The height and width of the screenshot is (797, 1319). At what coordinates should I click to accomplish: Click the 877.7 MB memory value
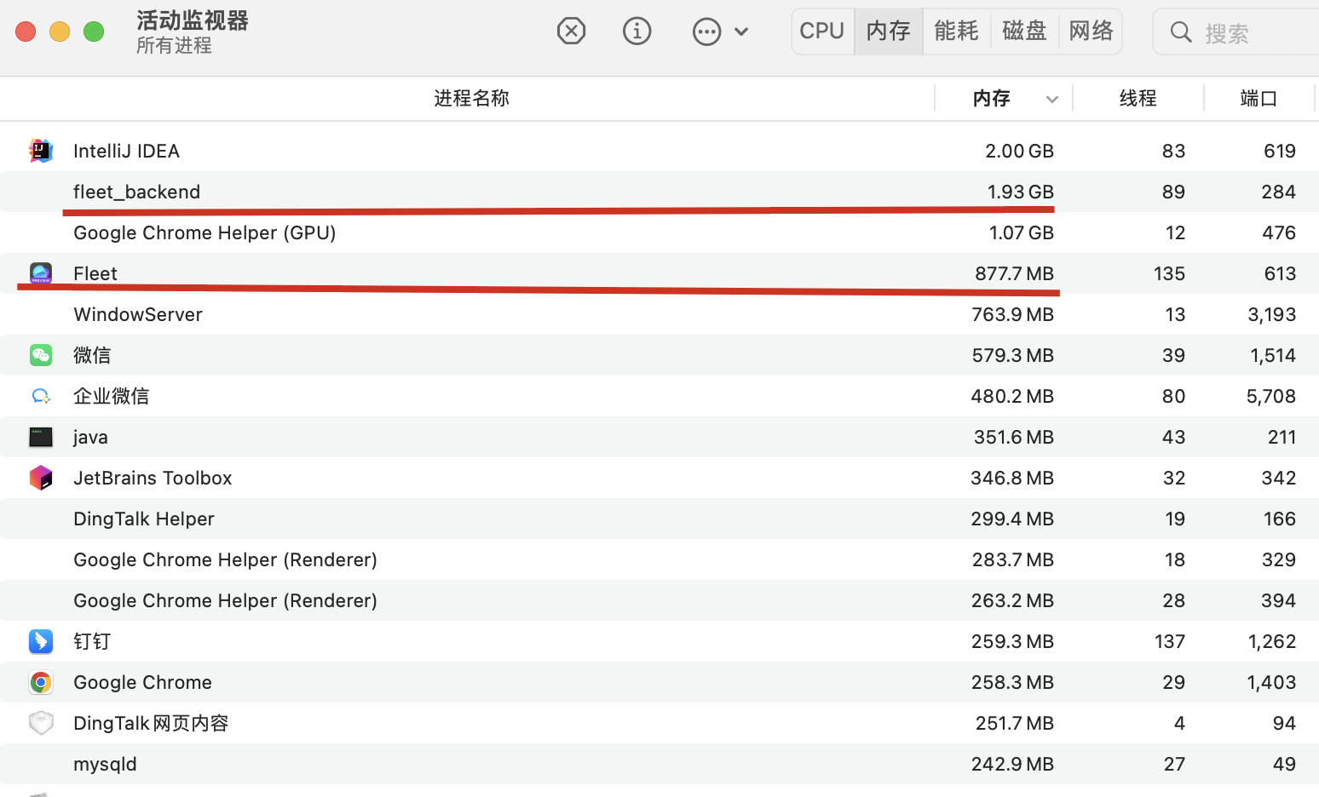(1014, 273)
